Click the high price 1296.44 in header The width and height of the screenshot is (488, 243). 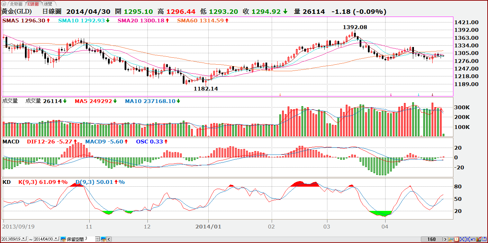[181, 12]
